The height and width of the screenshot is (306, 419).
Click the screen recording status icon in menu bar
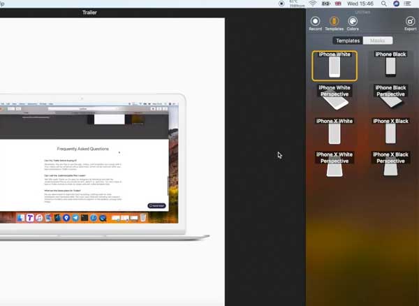point(281,3)
